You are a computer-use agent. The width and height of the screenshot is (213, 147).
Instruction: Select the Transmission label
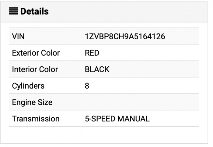tap(36, 119)
